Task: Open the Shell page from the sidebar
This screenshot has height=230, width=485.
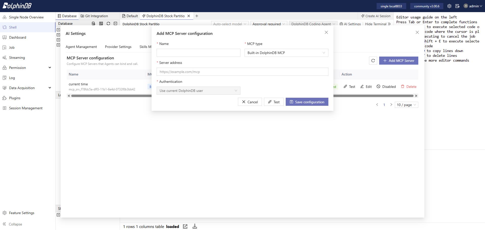Action: tap(28, 27)
